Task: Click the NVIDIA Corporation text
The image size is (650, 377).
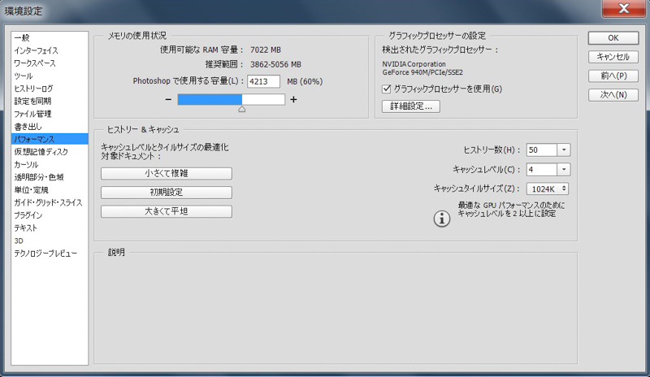Action: [x=414, y=64]
